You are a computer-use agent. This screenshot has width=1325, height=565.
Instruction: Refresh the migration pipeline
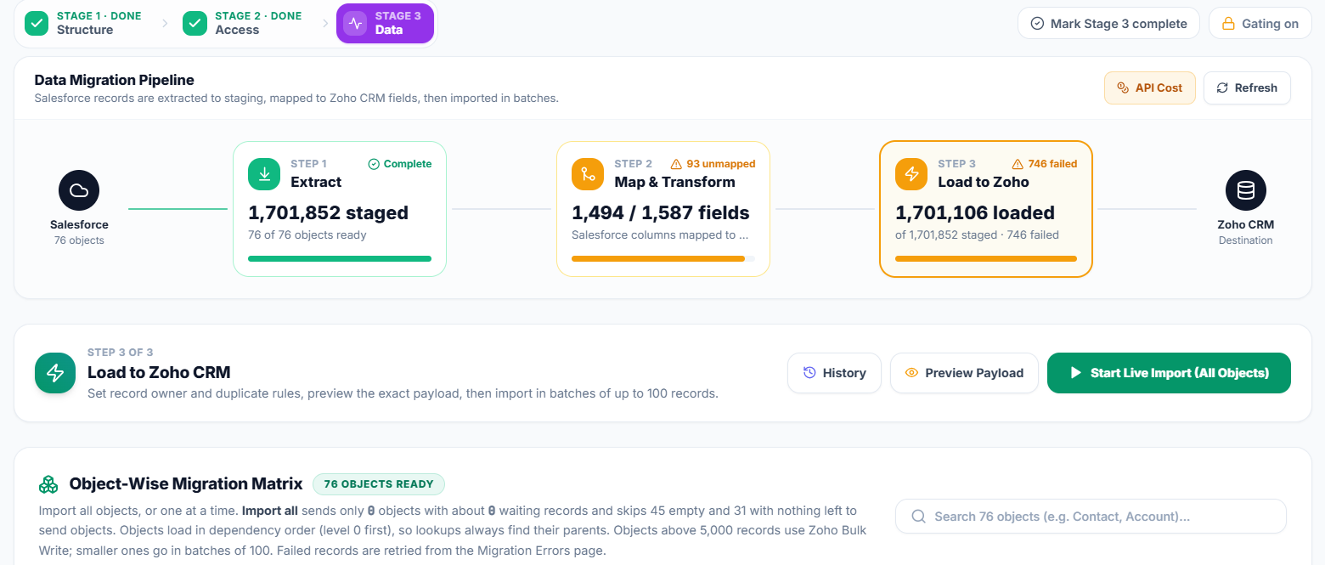[1247, 88]
